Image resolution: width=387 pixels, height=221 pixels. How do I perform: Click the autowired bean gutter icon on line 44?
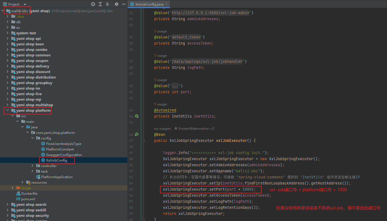click(x=136, y=116)
